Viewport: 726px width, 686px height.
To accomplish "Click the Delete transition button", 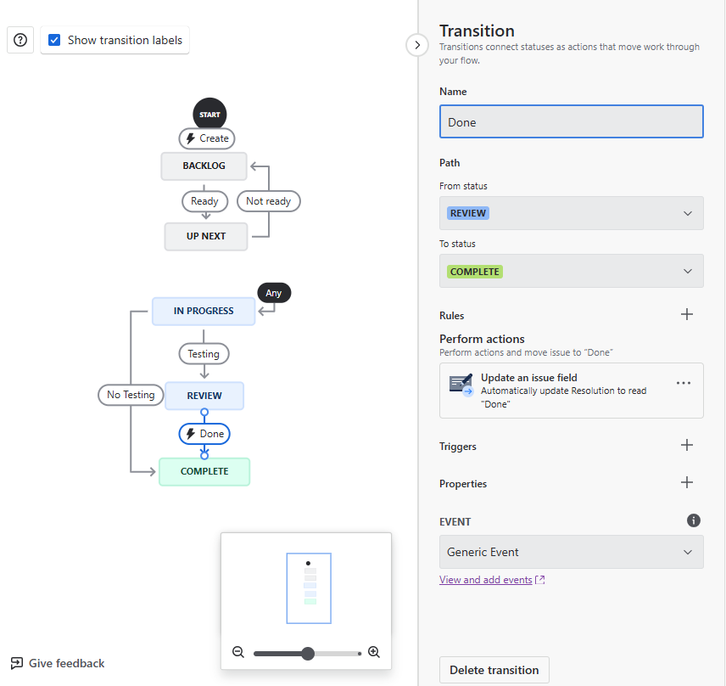I will coord(494,670).
